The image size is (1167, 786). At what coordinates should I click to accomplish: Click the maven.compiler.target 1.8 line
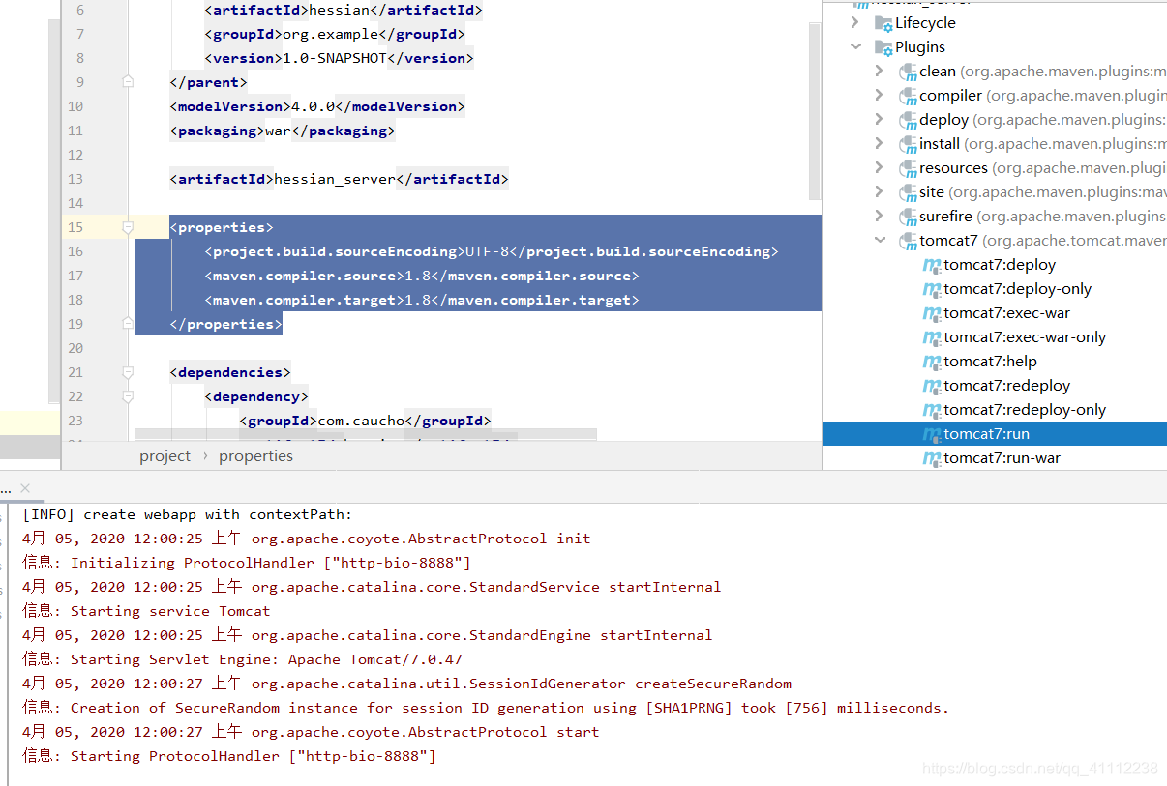(422, 300)
